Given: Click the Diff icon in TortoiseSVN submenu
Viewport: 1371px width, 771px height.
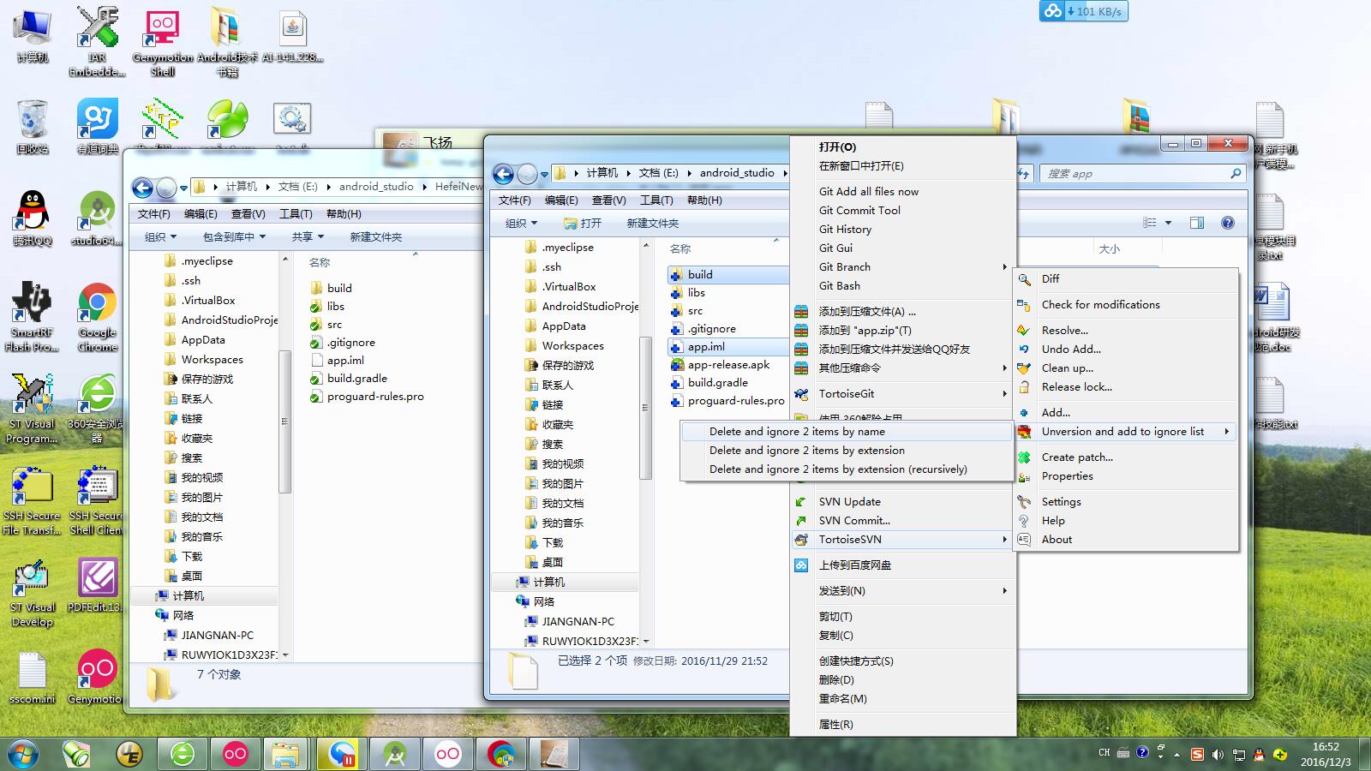Looking at the screenshot, I should click(x=1024, y=279).
